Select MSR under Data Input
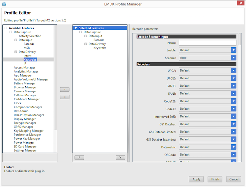The height and width of the screenshot is (187, 246). (26, 48)
